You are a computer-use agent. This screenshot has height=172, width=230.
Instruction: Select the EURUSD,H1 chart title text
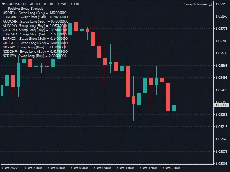(x=16, y=4)
